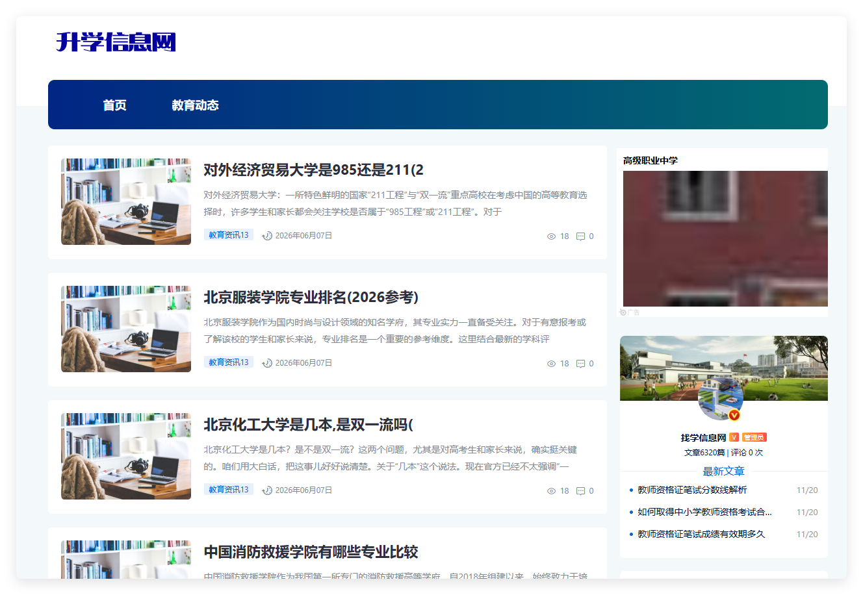Open article 中国消防救援学院有哪些专业比较

click(311, 552)
